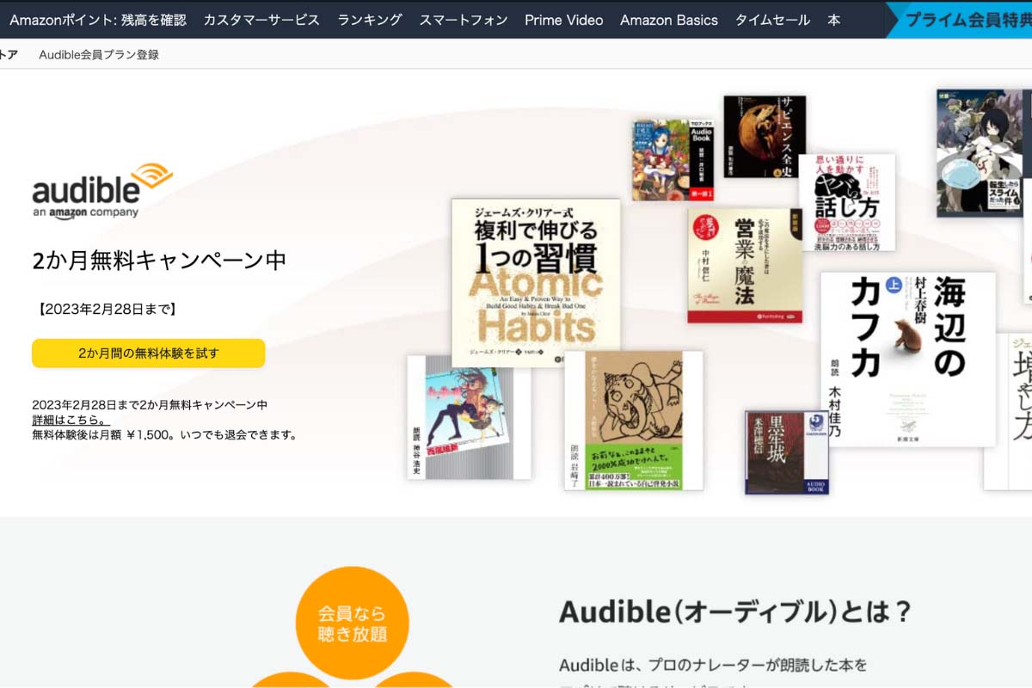
Task: Open the タイムセール section
Action: click(x=773, y=18)
